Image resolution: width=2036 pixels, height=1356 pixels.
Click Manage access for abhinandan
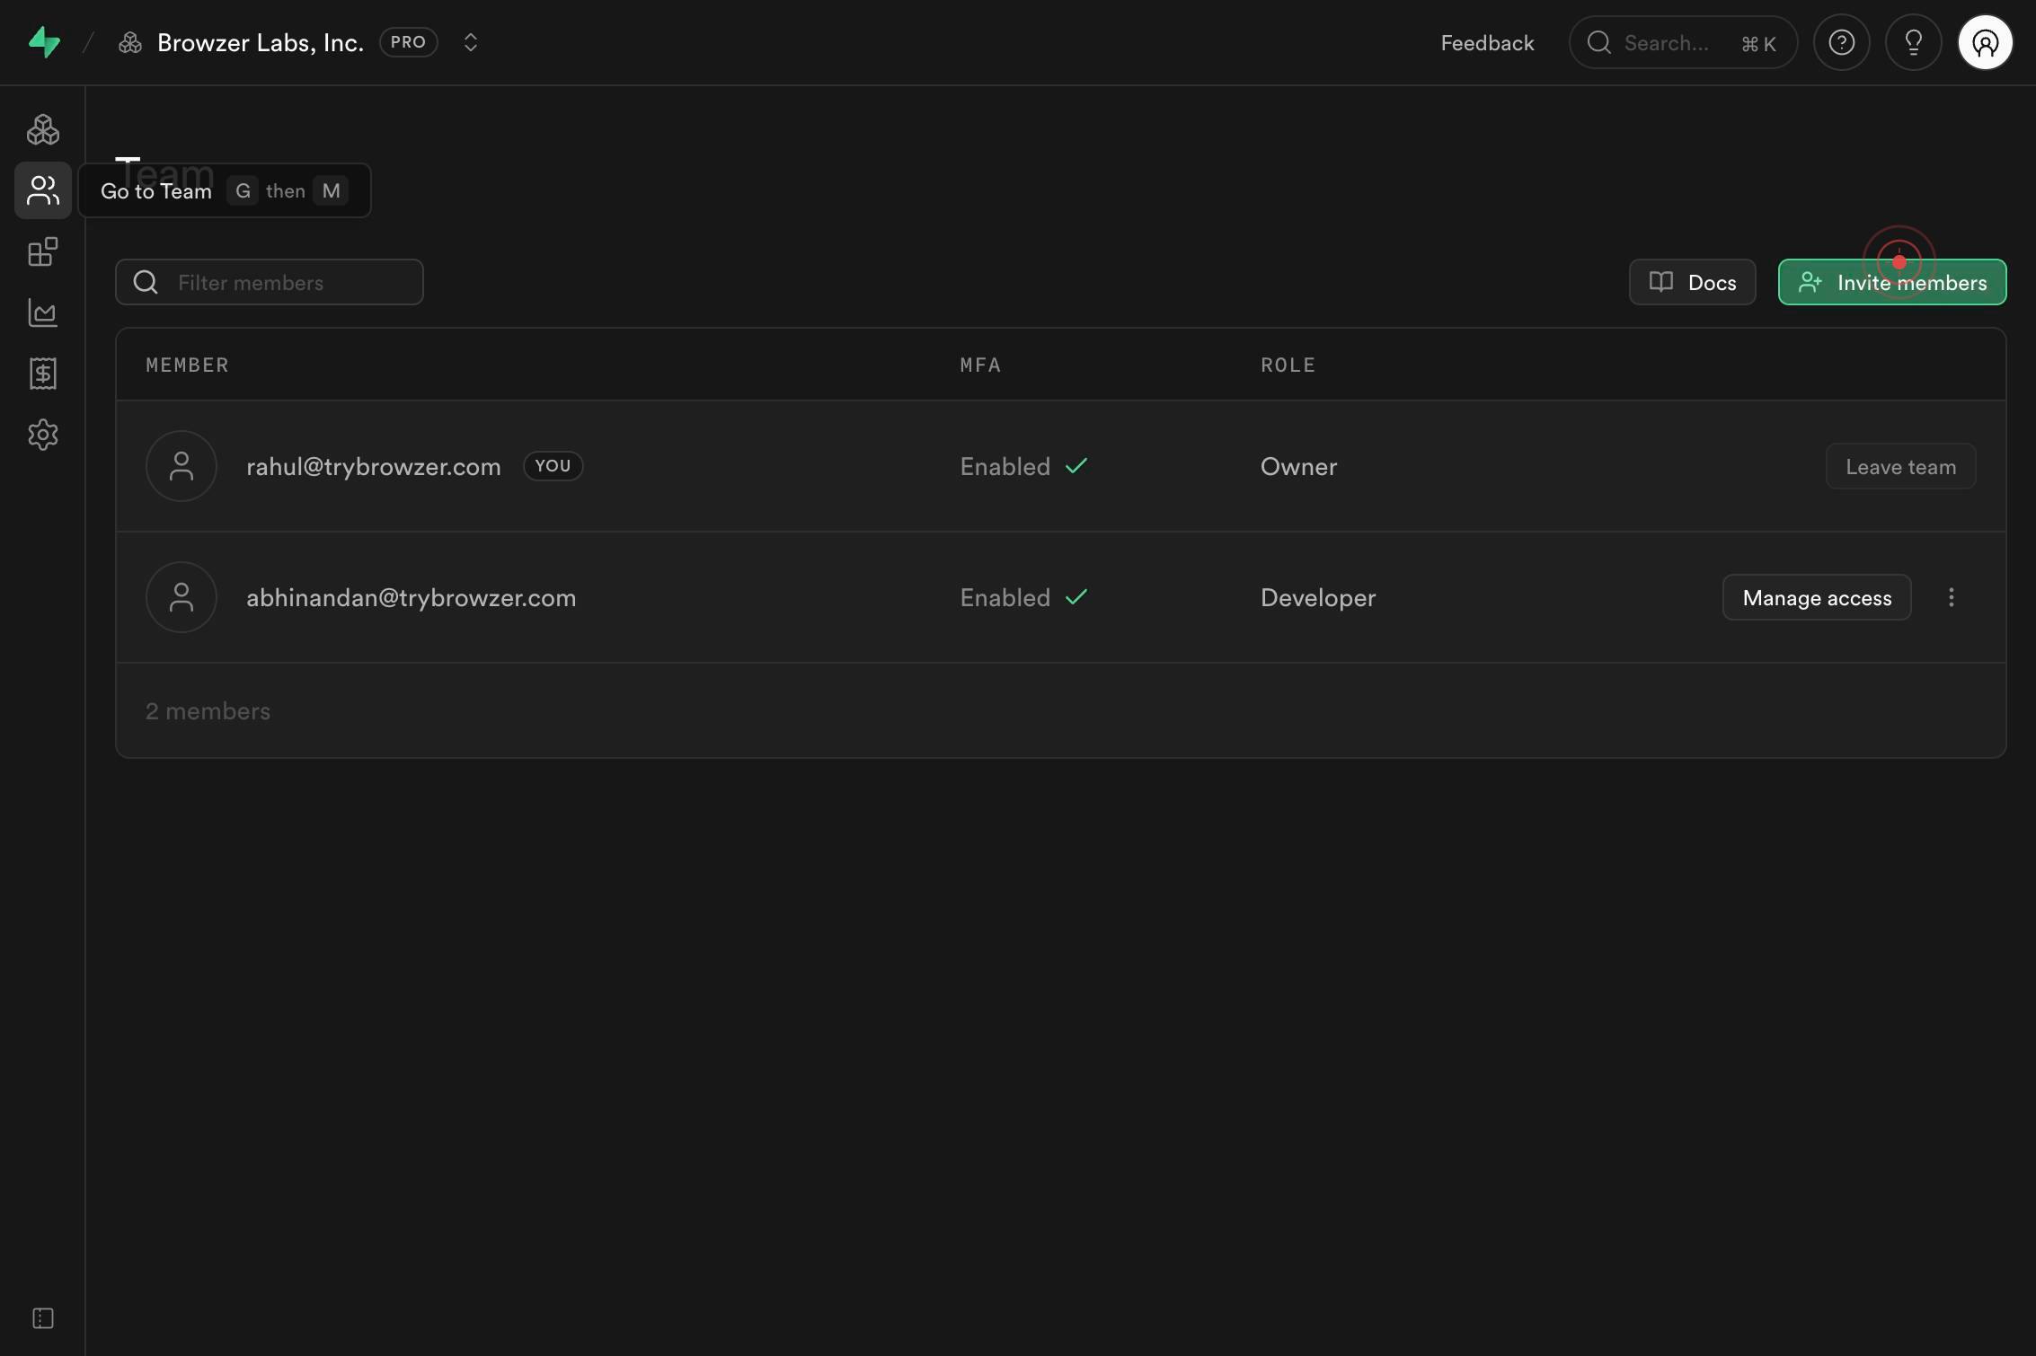[x=1817, y=597]
